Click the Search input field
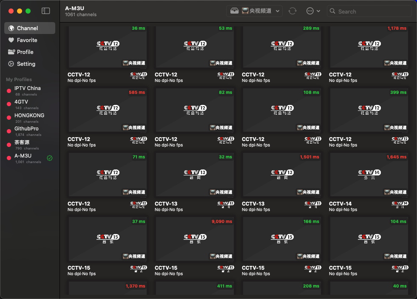The width and height of the screenshot is (417, 299). [369, 11]
